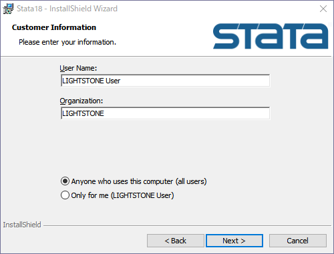Click the User Name input field
The height and width of the screenshot is (254, 334).
pyautogui.click(x=165, y=81)
